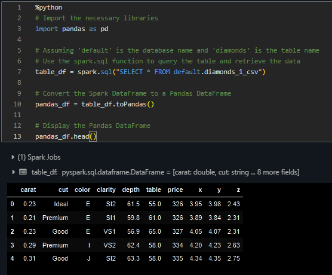Click the carat column header
332x275 pixels.
(x=28, y=190)
